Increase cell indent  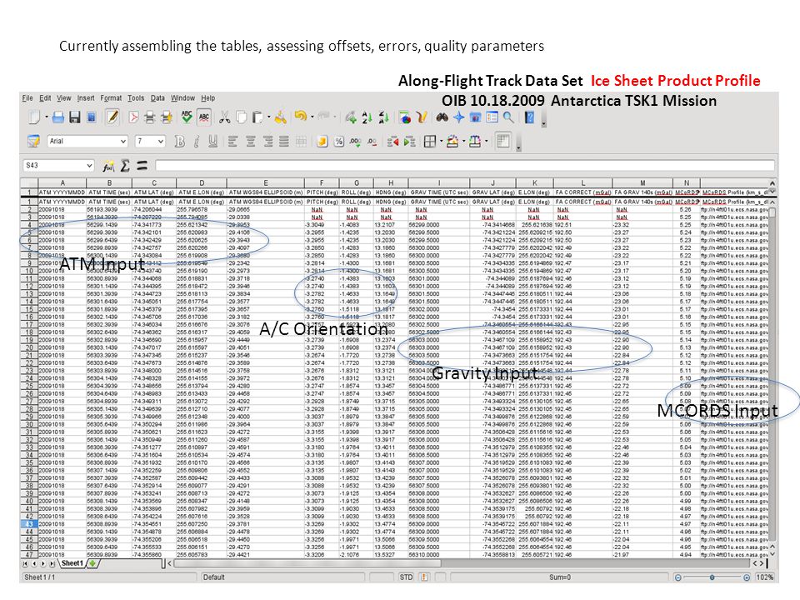click(409, 142)
